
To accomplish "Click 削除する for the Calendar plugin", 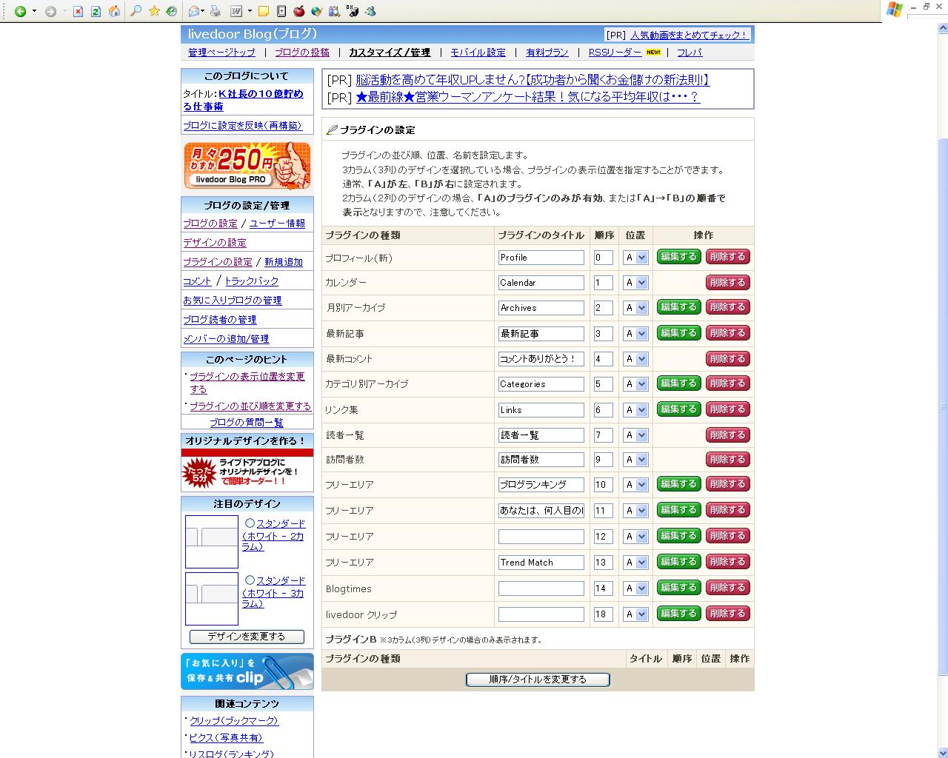I will 728,283.
